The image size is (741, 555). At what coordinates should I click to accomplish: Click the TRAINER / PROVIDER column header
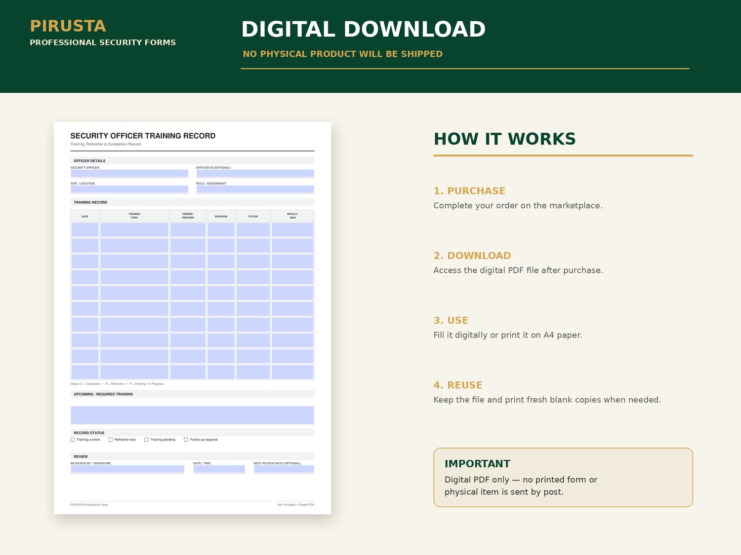(x=188, y=216)
